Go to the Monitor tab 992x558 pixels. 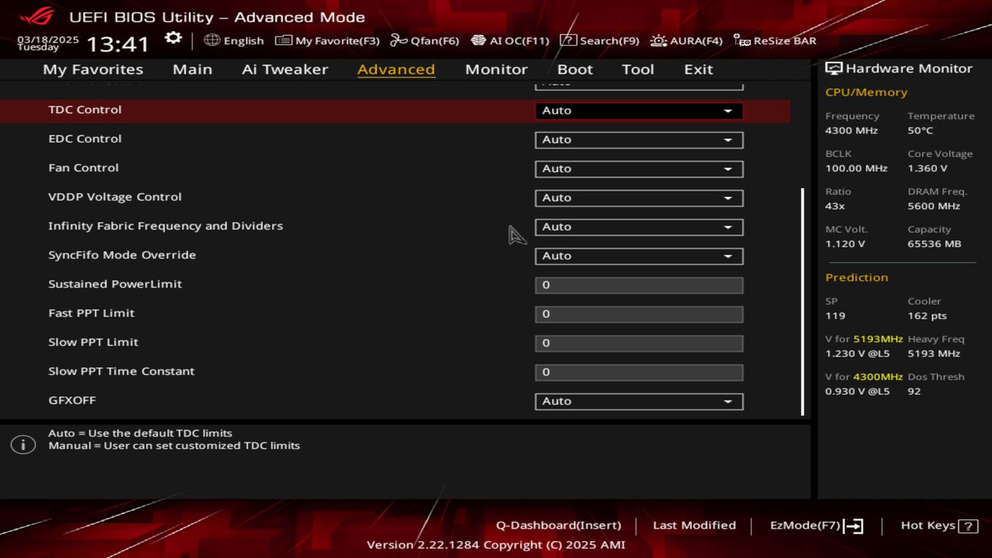click(x=496, y=69)
